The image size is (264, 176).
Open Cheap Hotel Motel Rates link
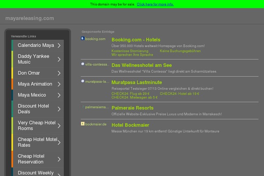click(x=37, y=142)
